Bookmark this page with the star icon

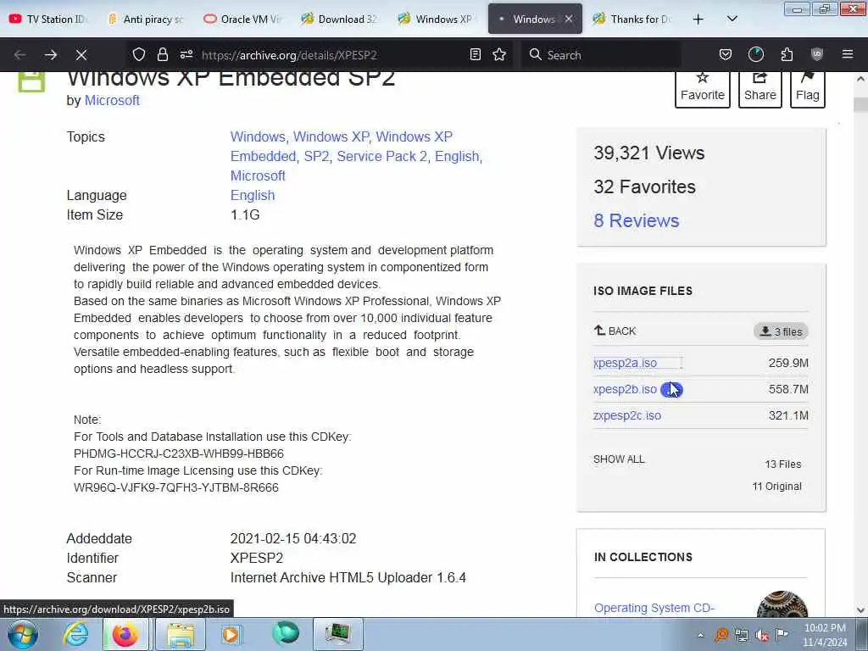click(499, 54)
